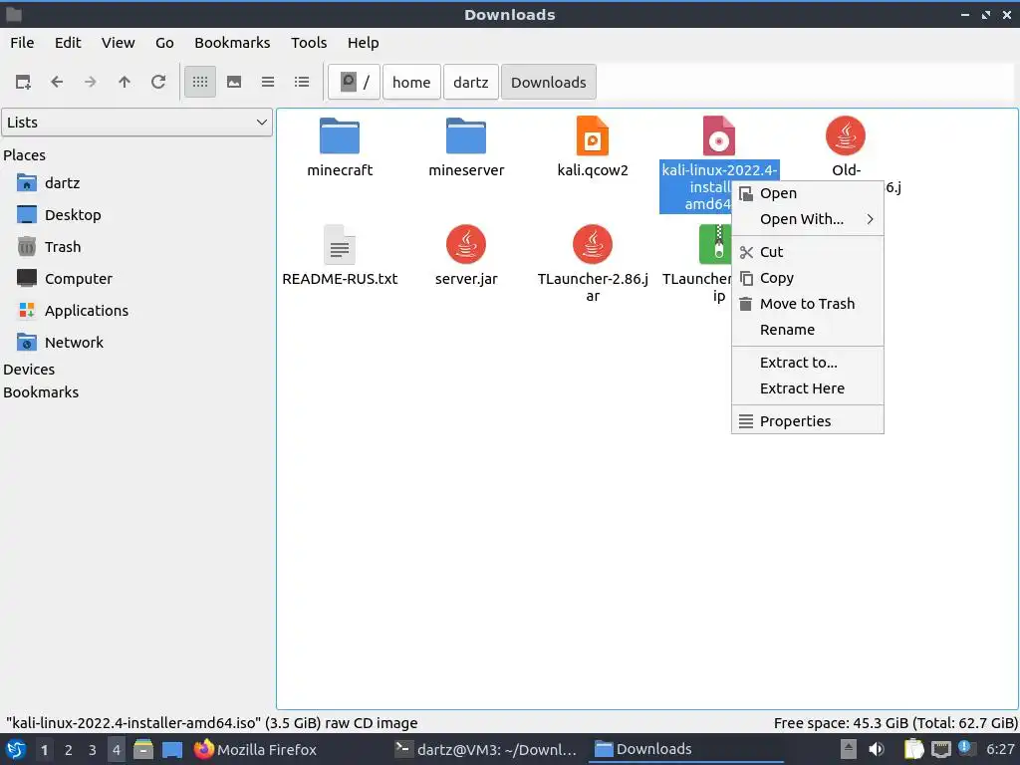Switch to workspace 1

pos(44,750)
